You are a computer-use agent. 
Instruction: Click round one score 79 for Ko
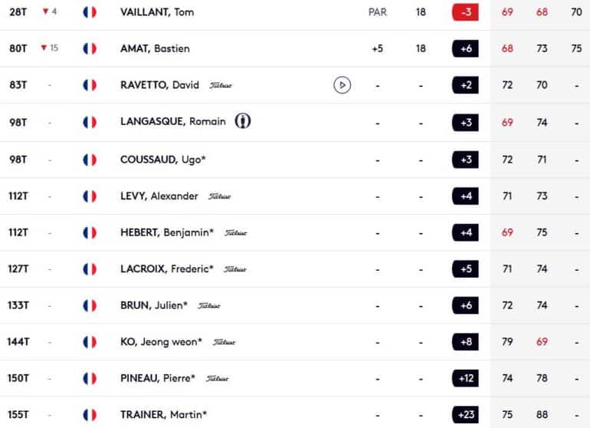point(507,342)
